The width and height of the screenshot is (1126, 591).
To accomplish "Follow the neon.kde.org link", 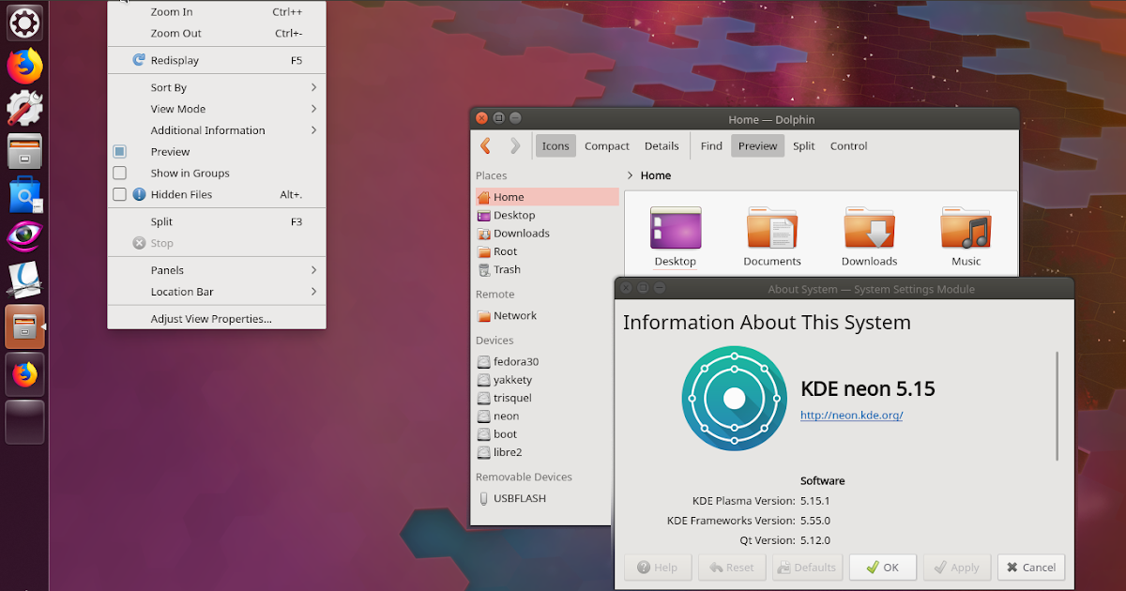I will [850, 415].
